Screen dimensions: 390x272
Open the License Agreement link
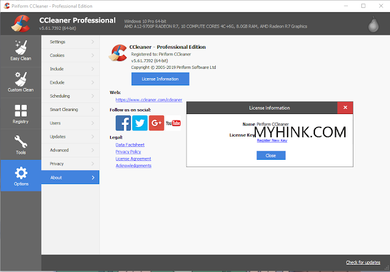click(x=133, y=159)
